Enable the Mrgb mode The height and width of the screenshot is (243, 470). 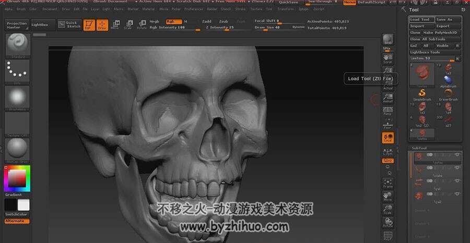155,21
